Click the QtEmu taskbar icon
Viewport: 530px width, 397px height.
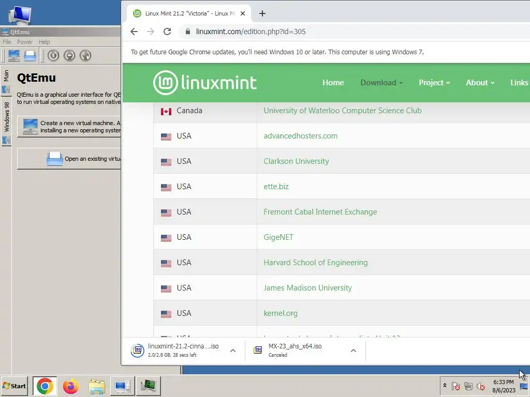point(122,386)
